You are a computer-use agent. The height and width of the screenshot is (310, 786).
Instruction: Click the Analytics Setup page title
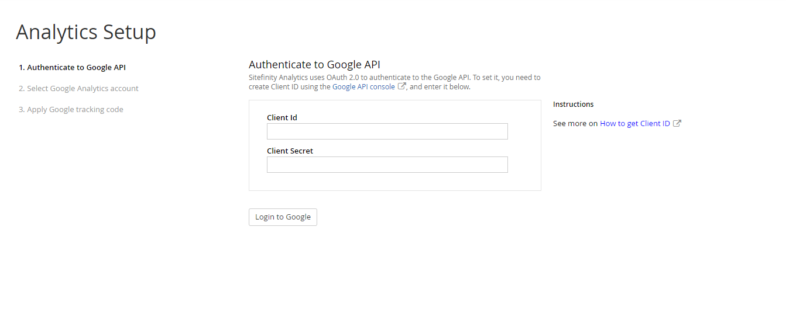click(x=86, y=32)
